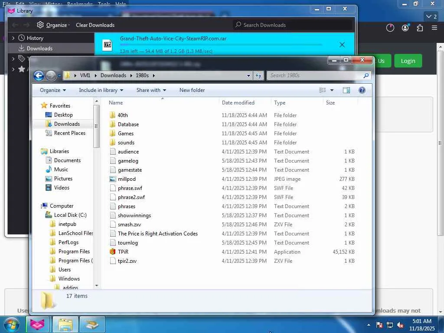Click the pink browser taskbar icon
The height and width of the screenshot is (333, 444).
[x=37, y=324]
